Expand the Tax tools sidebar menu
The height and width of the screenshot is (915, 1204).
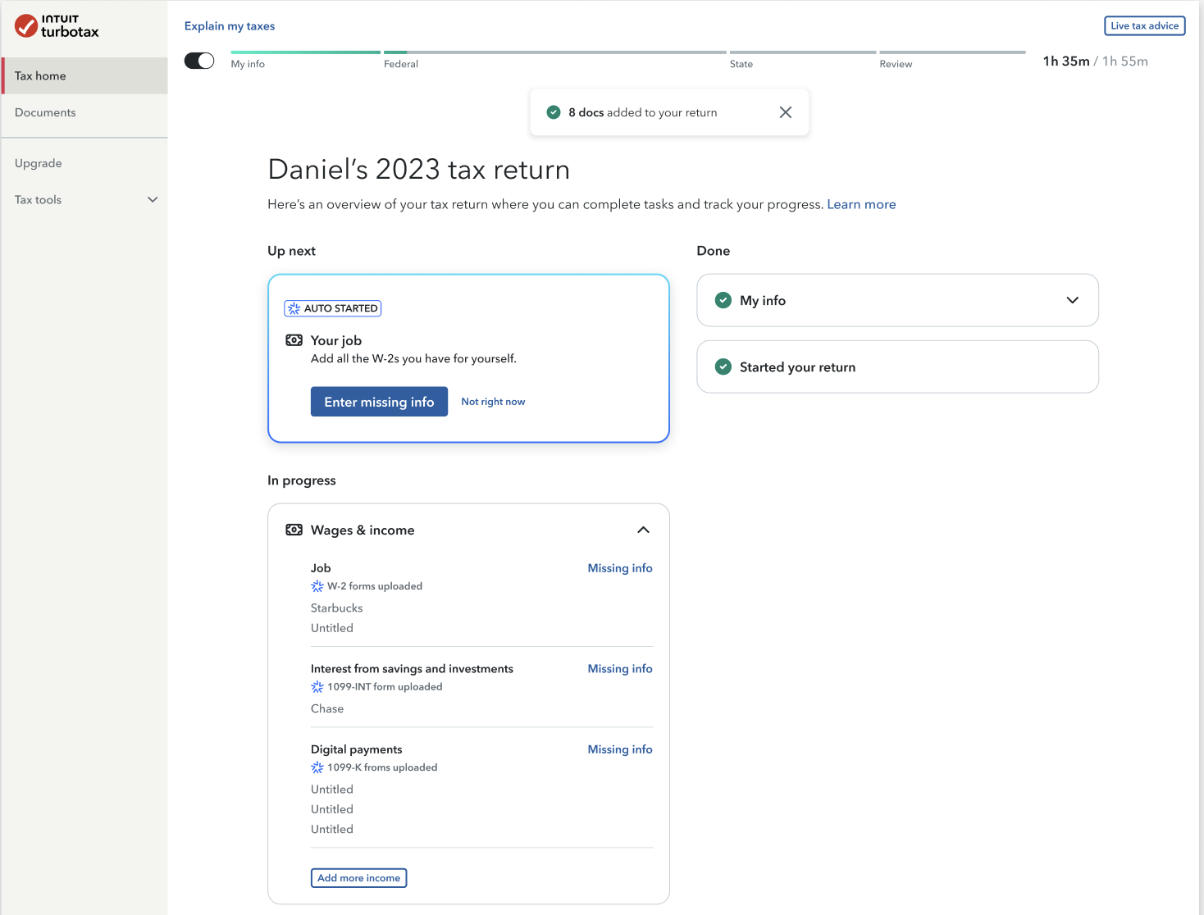coord(153,199)
